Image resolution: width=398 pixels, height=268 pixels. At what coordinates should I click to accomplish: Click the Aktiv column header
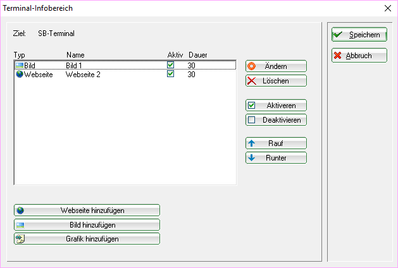[175, 55]
